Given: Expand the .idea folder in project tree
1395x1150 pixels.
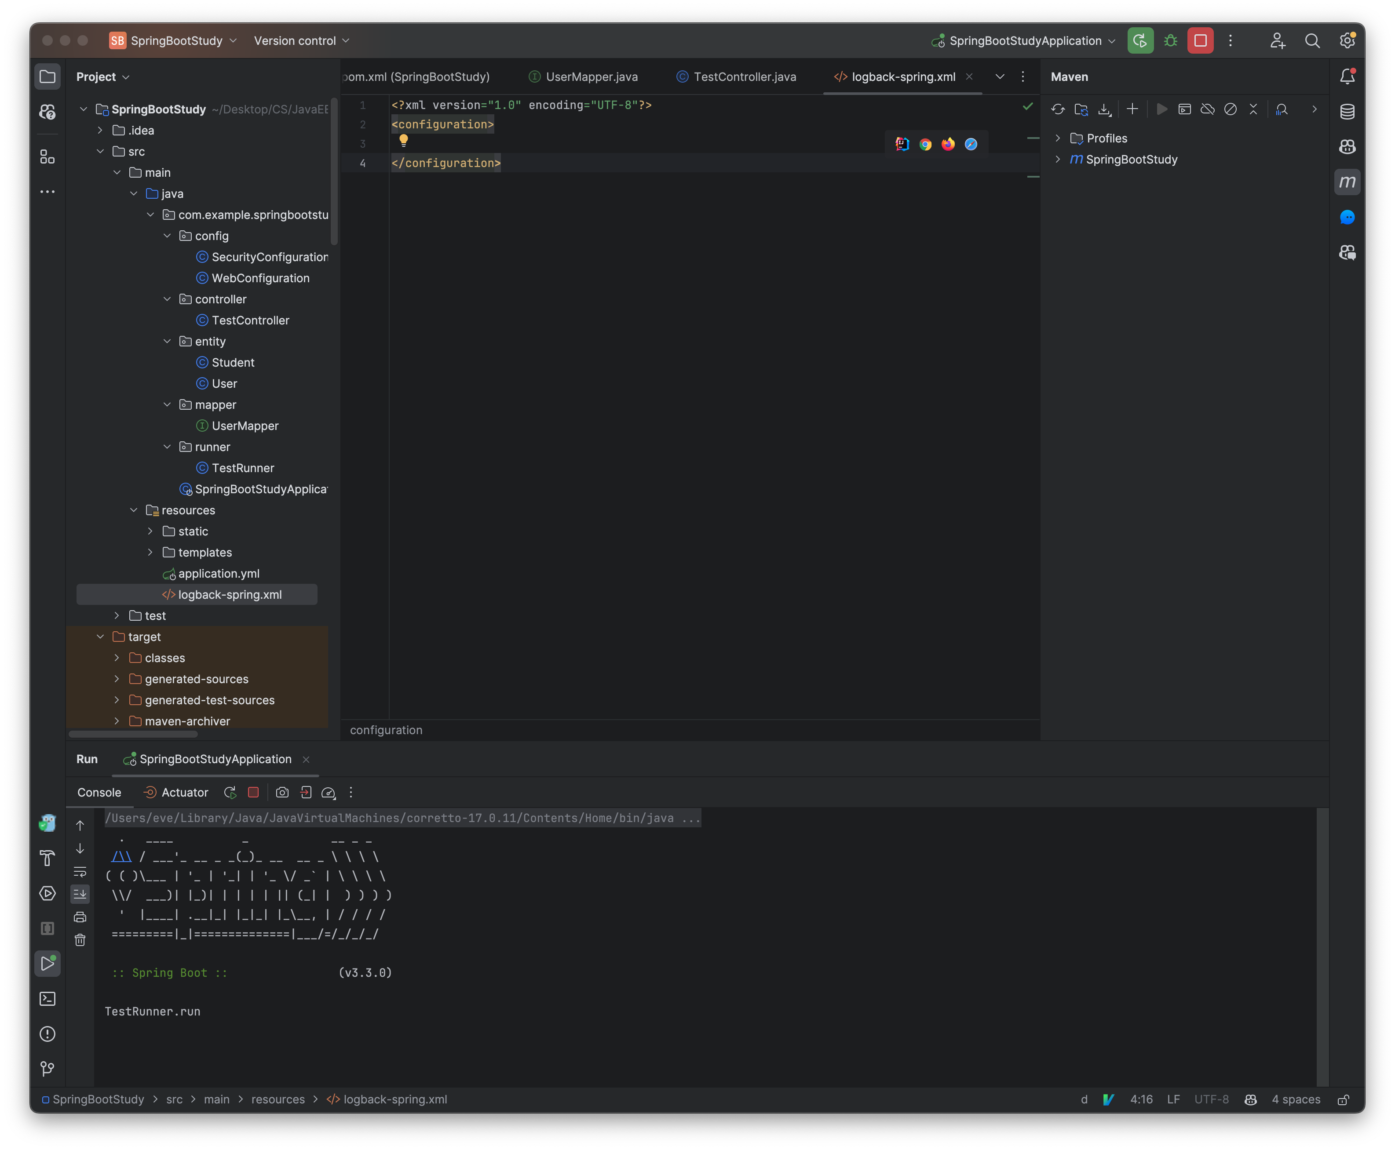Looking at the screenshot, I should point(100,131).
